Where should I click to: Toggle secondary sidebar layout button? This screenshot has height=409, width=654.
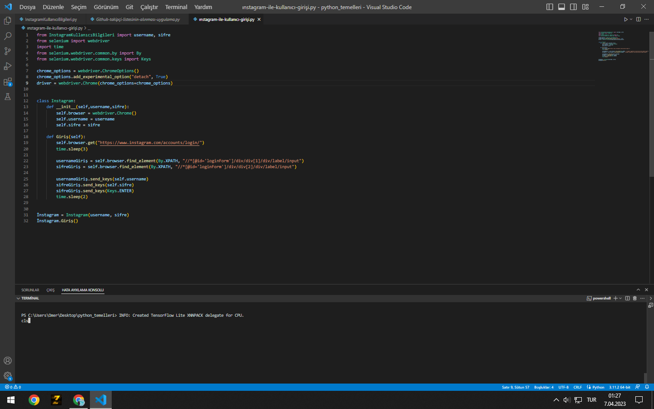pyautogui.click(x=573, y=7)
